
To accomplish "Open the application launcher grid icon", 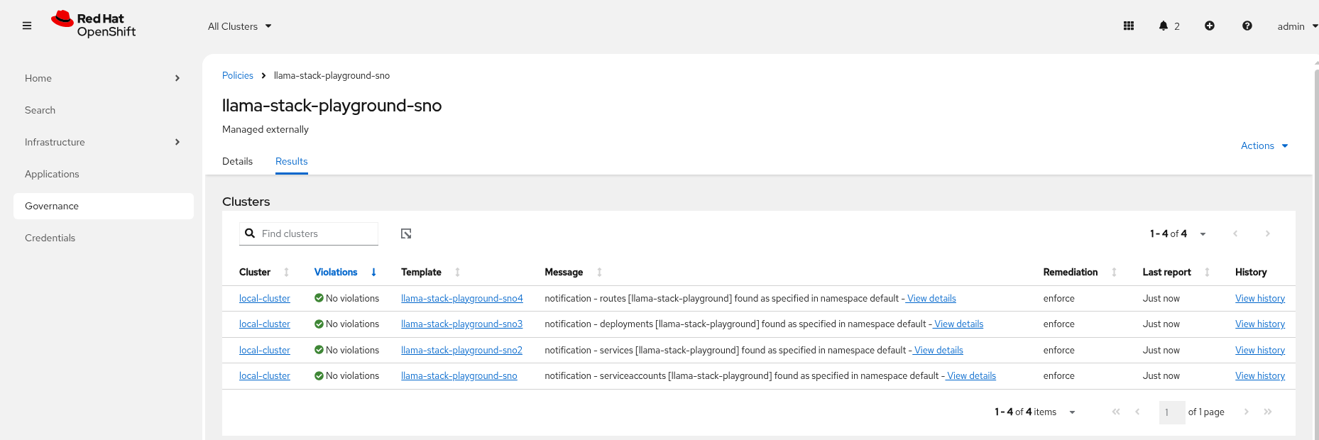I will pos(1129,26).
